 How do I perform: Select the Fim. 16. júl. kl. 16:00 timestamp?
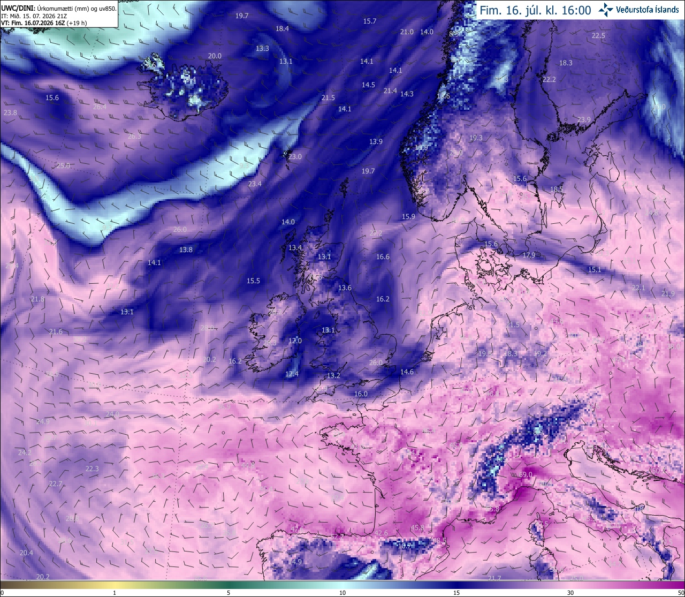click(535, 10)
